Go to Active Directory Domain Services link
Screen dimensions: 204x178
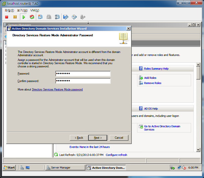[x=162, y=128]
